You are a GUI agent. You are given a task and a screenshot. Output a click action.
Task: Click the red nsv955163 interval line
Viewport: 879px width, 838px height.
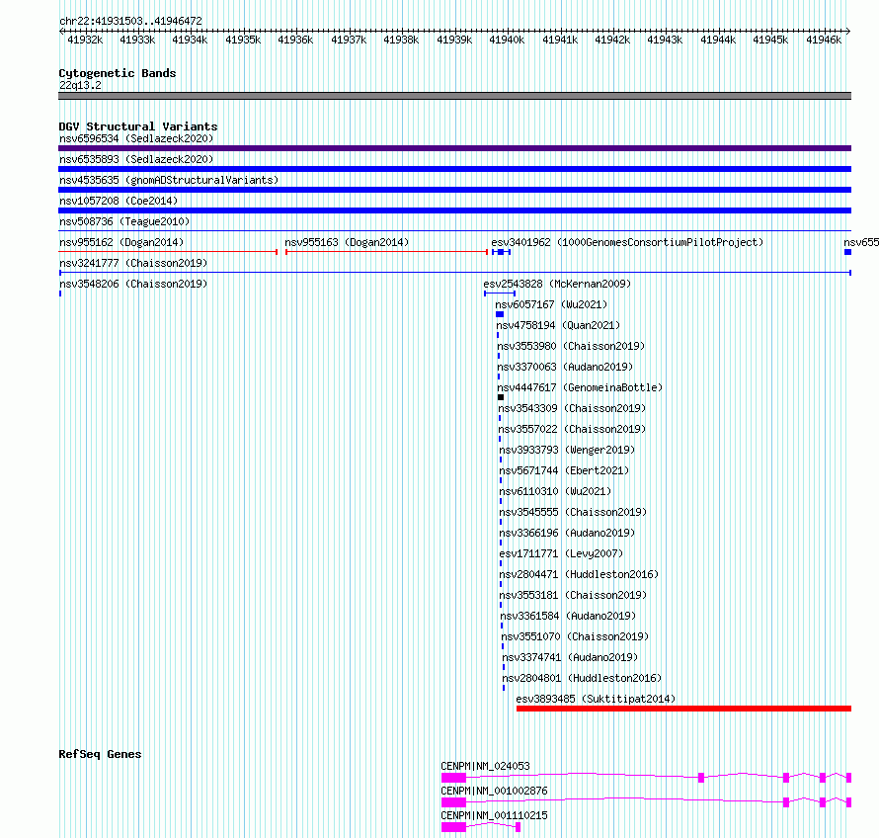387,252
